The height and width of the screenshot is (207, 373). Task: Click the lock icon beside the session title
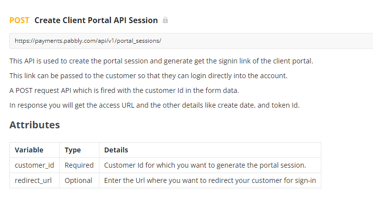[x=165, y=20]
